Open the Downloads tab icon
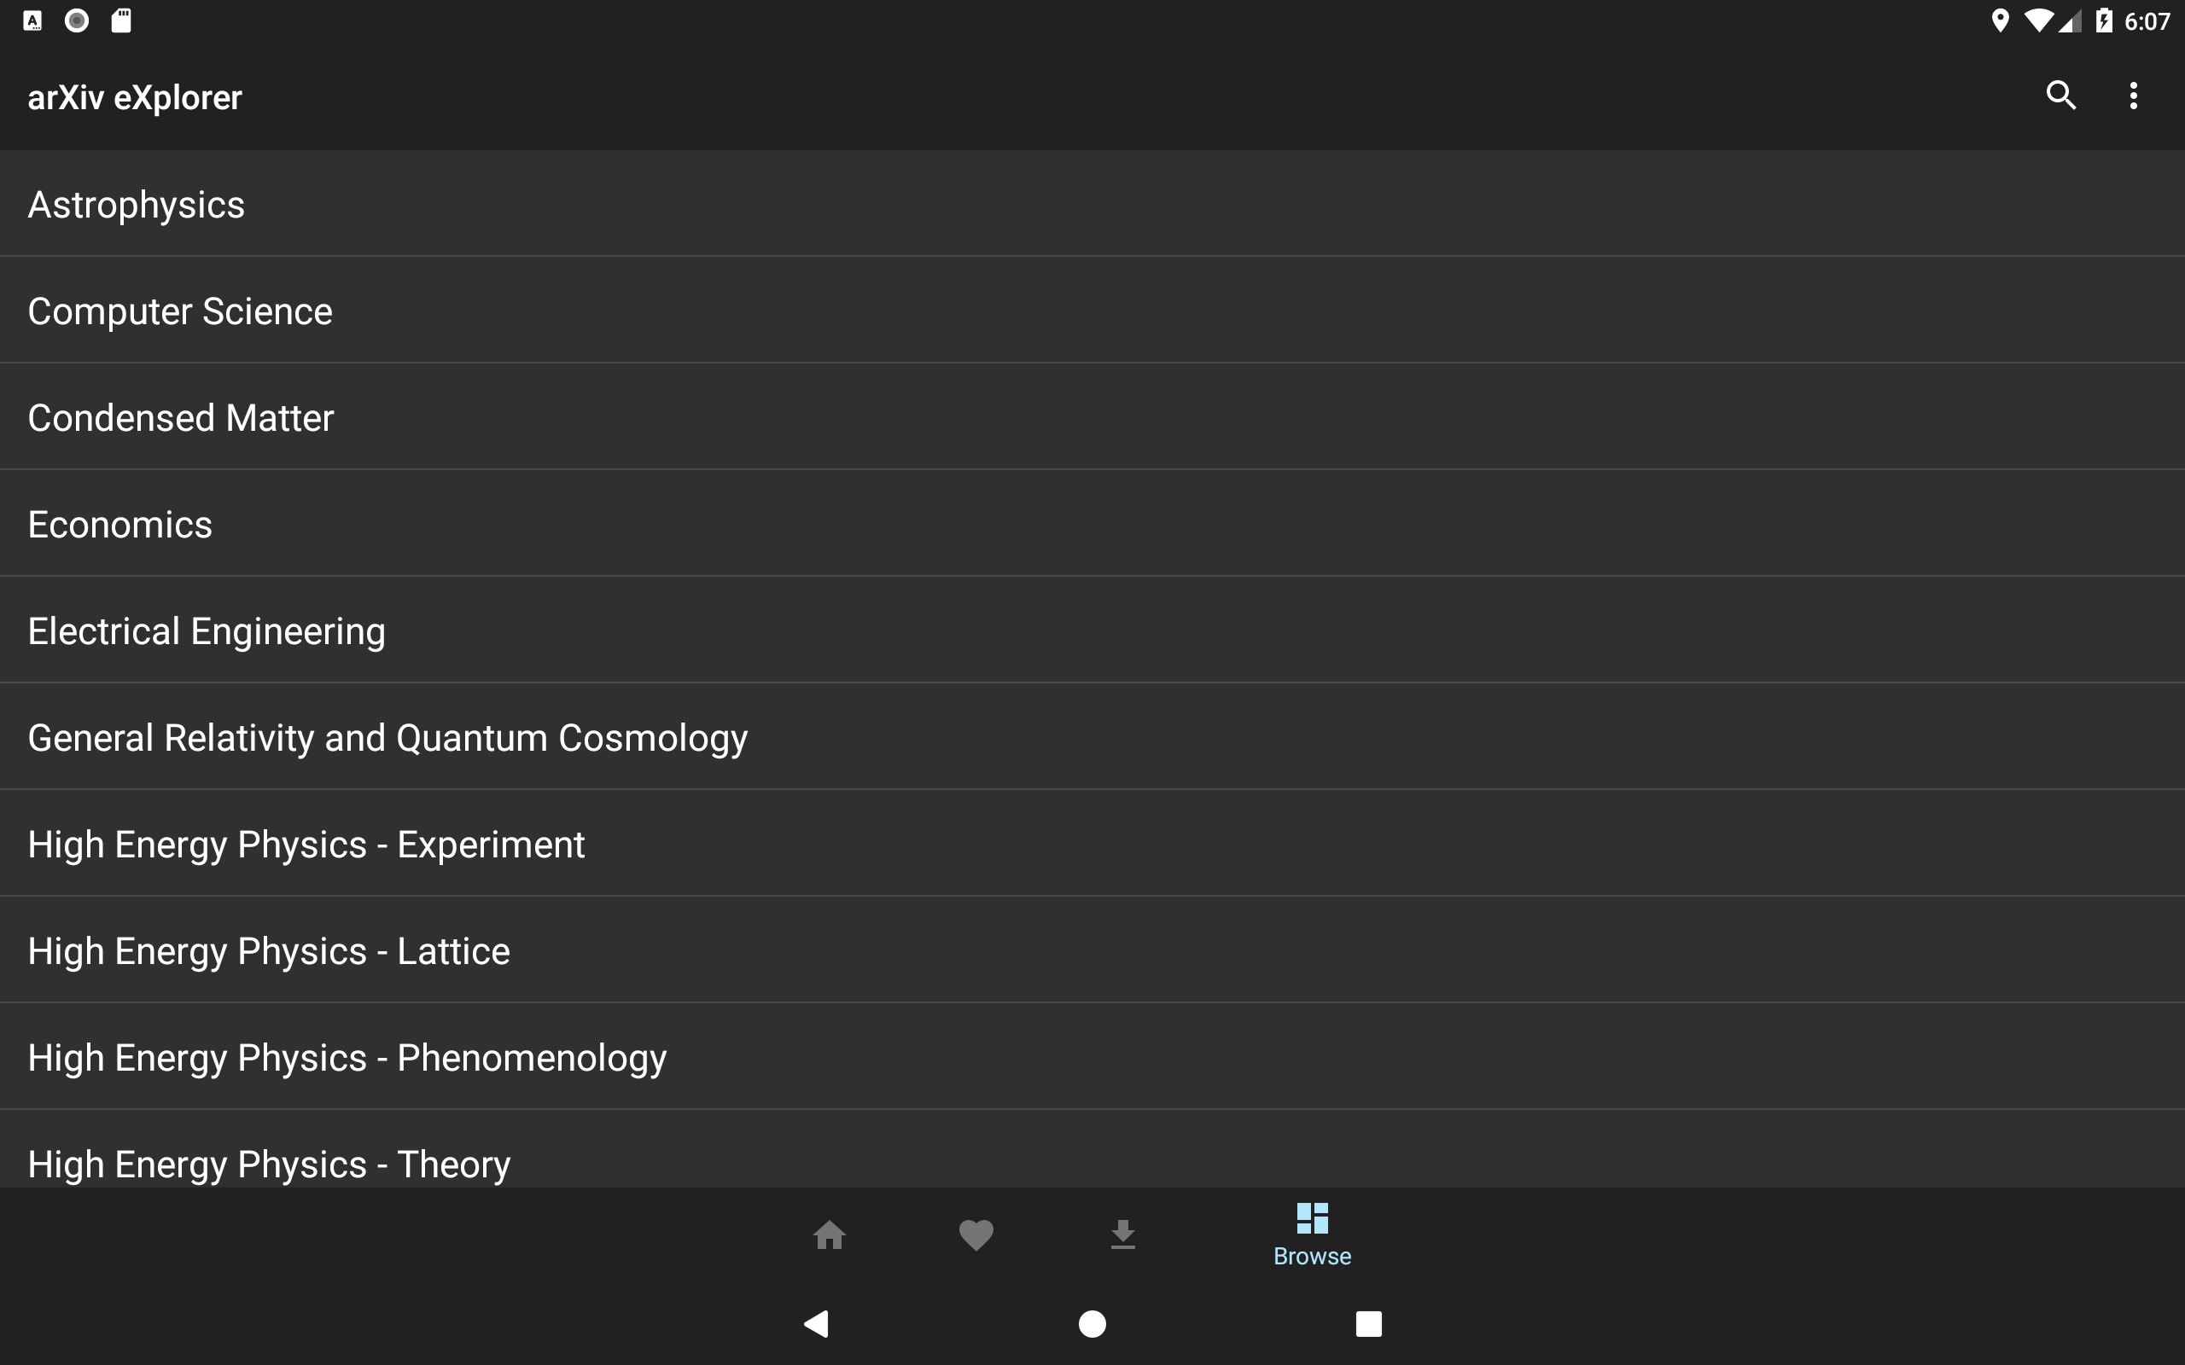This screenshot has height=1365, width=2185. point(1122,1234)
